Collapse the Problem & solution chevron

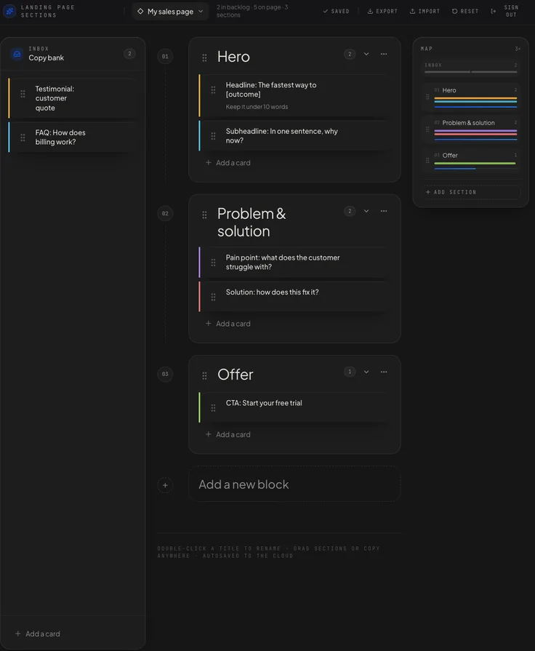366,211
